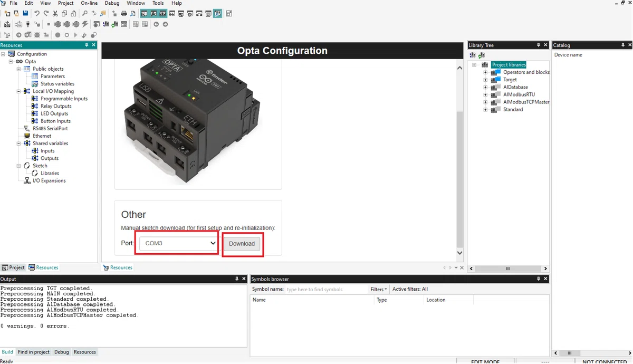Toggle the pushpin on Library Tree panel
Screen dimensions: 633x364
tap(539, 45)
